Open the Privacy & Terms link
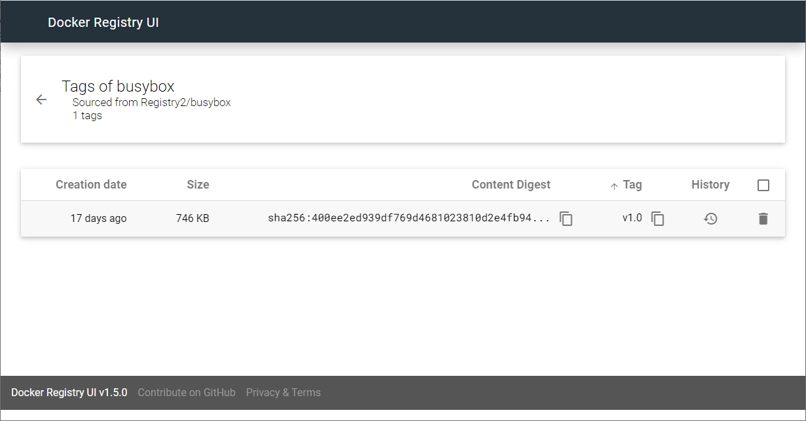The width and height of the screenshot is (806, 421). click(x=284, y=393)
